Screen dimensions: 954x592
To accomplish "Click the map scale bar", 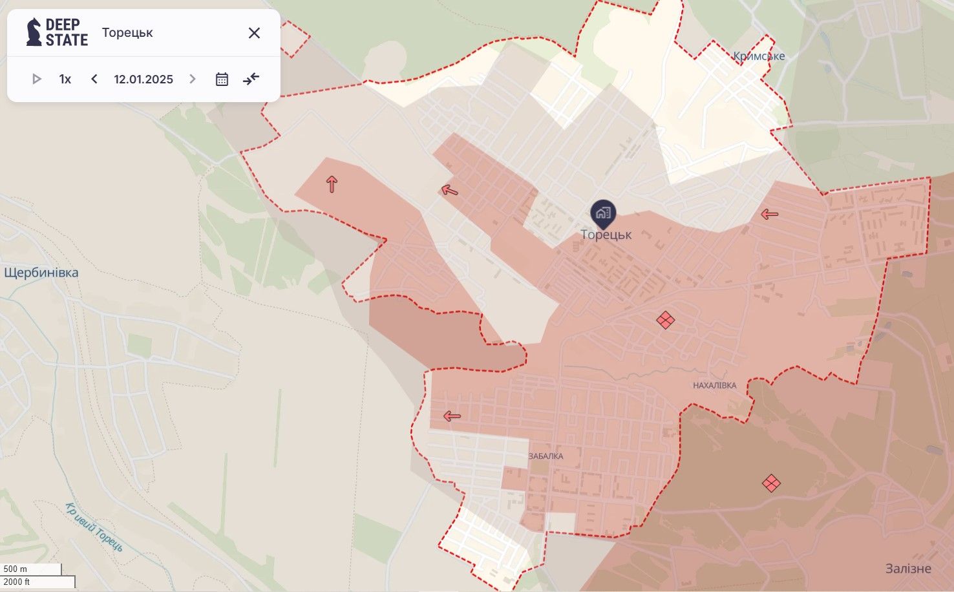I will 37,575.
